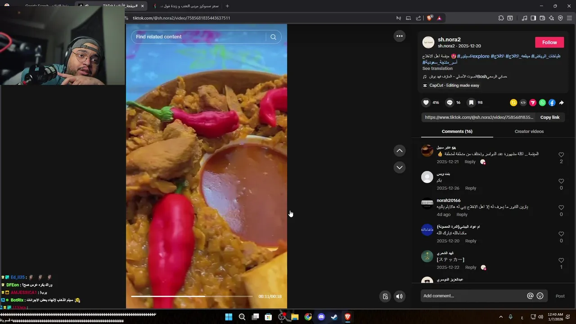Click the search magnifier in Find related content
The width and height of the screenshot is (576, 324).
(x=273, y=37)
